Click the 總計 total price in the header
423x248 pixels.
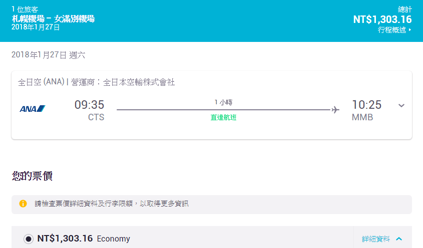coord(382,19)
